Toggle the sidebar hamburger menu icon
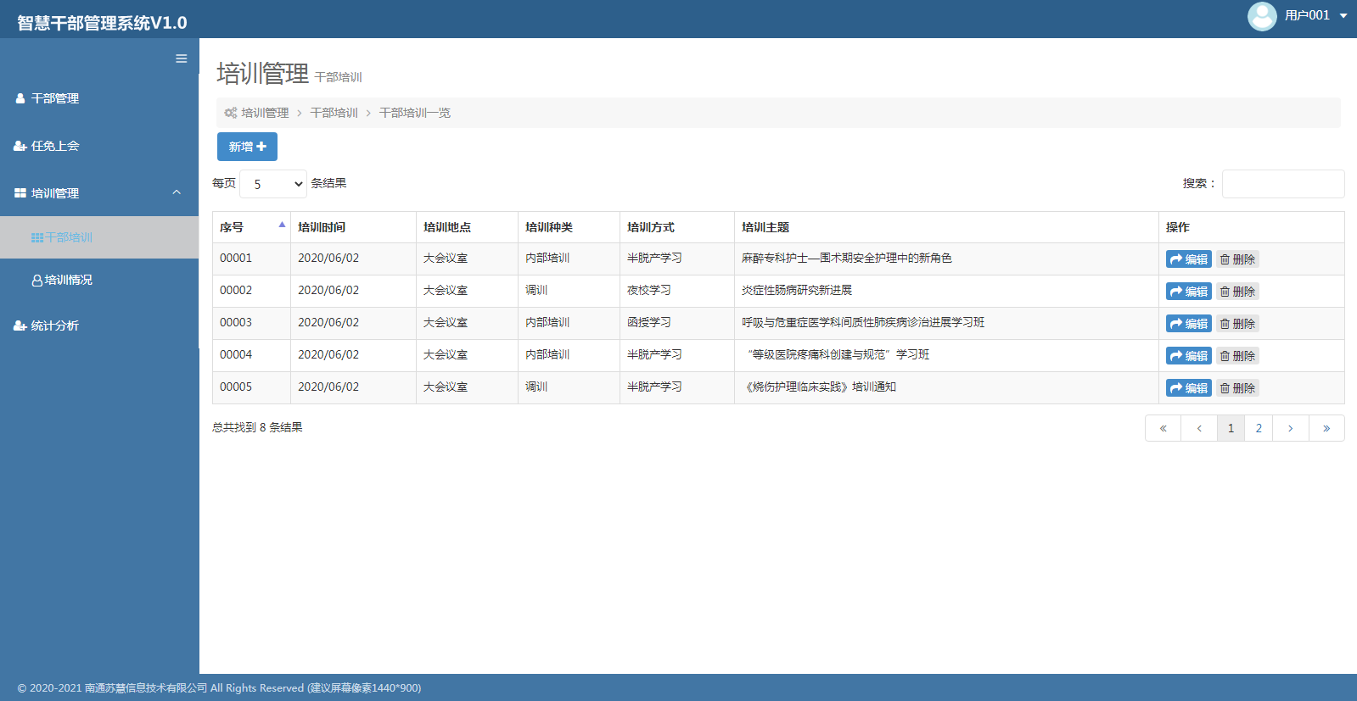The image size is (1357, 701). point(181,58)
